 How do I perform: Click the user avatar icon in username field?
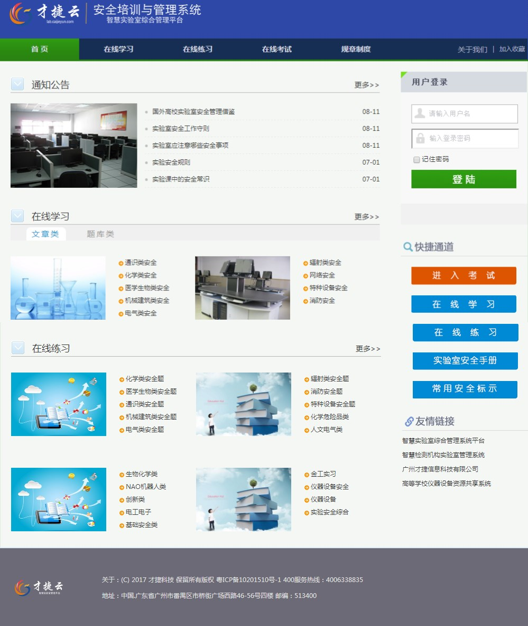(420, 113)
